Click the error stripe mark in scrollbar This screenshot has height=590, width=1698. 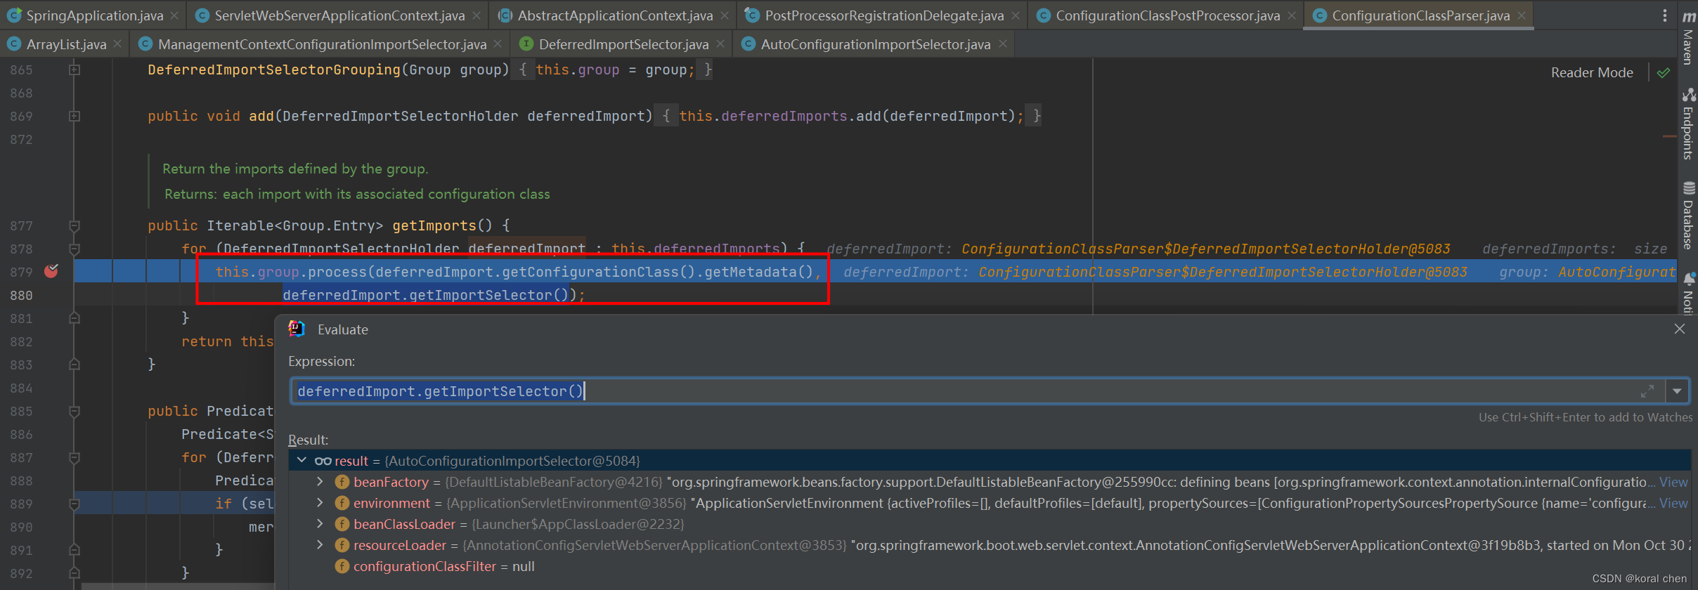pyautogui.click(x=1670, y=136)
